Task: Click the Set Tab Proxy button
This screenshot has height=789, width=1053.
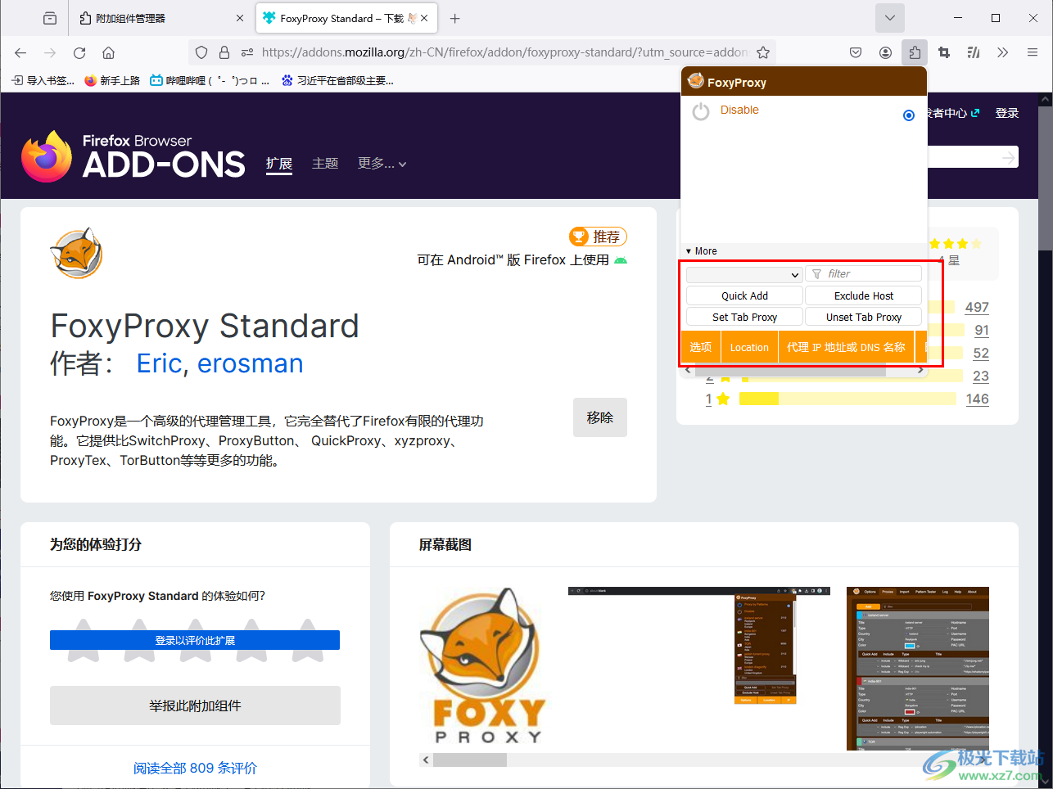Action: [744, 317]
